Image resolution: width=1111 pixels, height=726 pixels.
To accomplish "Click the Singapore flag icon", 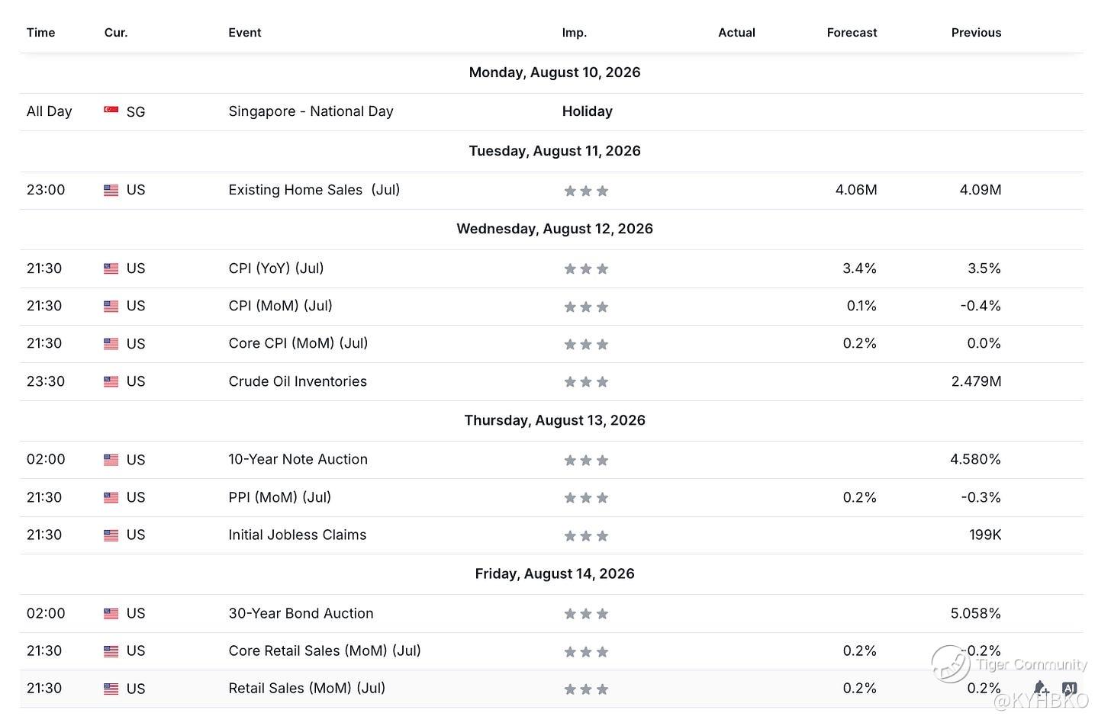I will [x=111, y=111].
